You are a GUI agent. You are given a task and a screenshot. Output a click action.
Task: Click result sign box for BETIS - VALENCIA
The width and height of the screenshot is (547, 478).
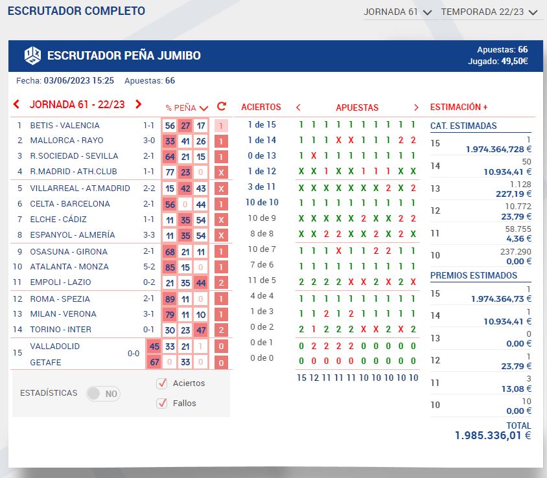(221, 126)
